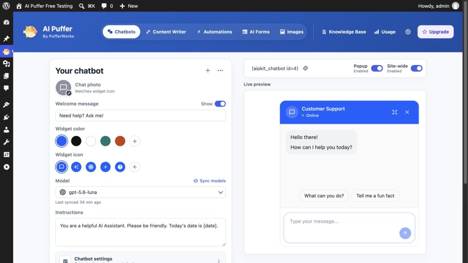Select the question mark widget icon

click(120, 167)
